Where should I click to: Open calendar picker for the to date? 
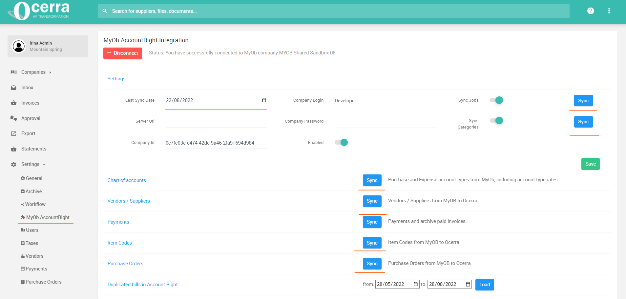click(468, 284)
